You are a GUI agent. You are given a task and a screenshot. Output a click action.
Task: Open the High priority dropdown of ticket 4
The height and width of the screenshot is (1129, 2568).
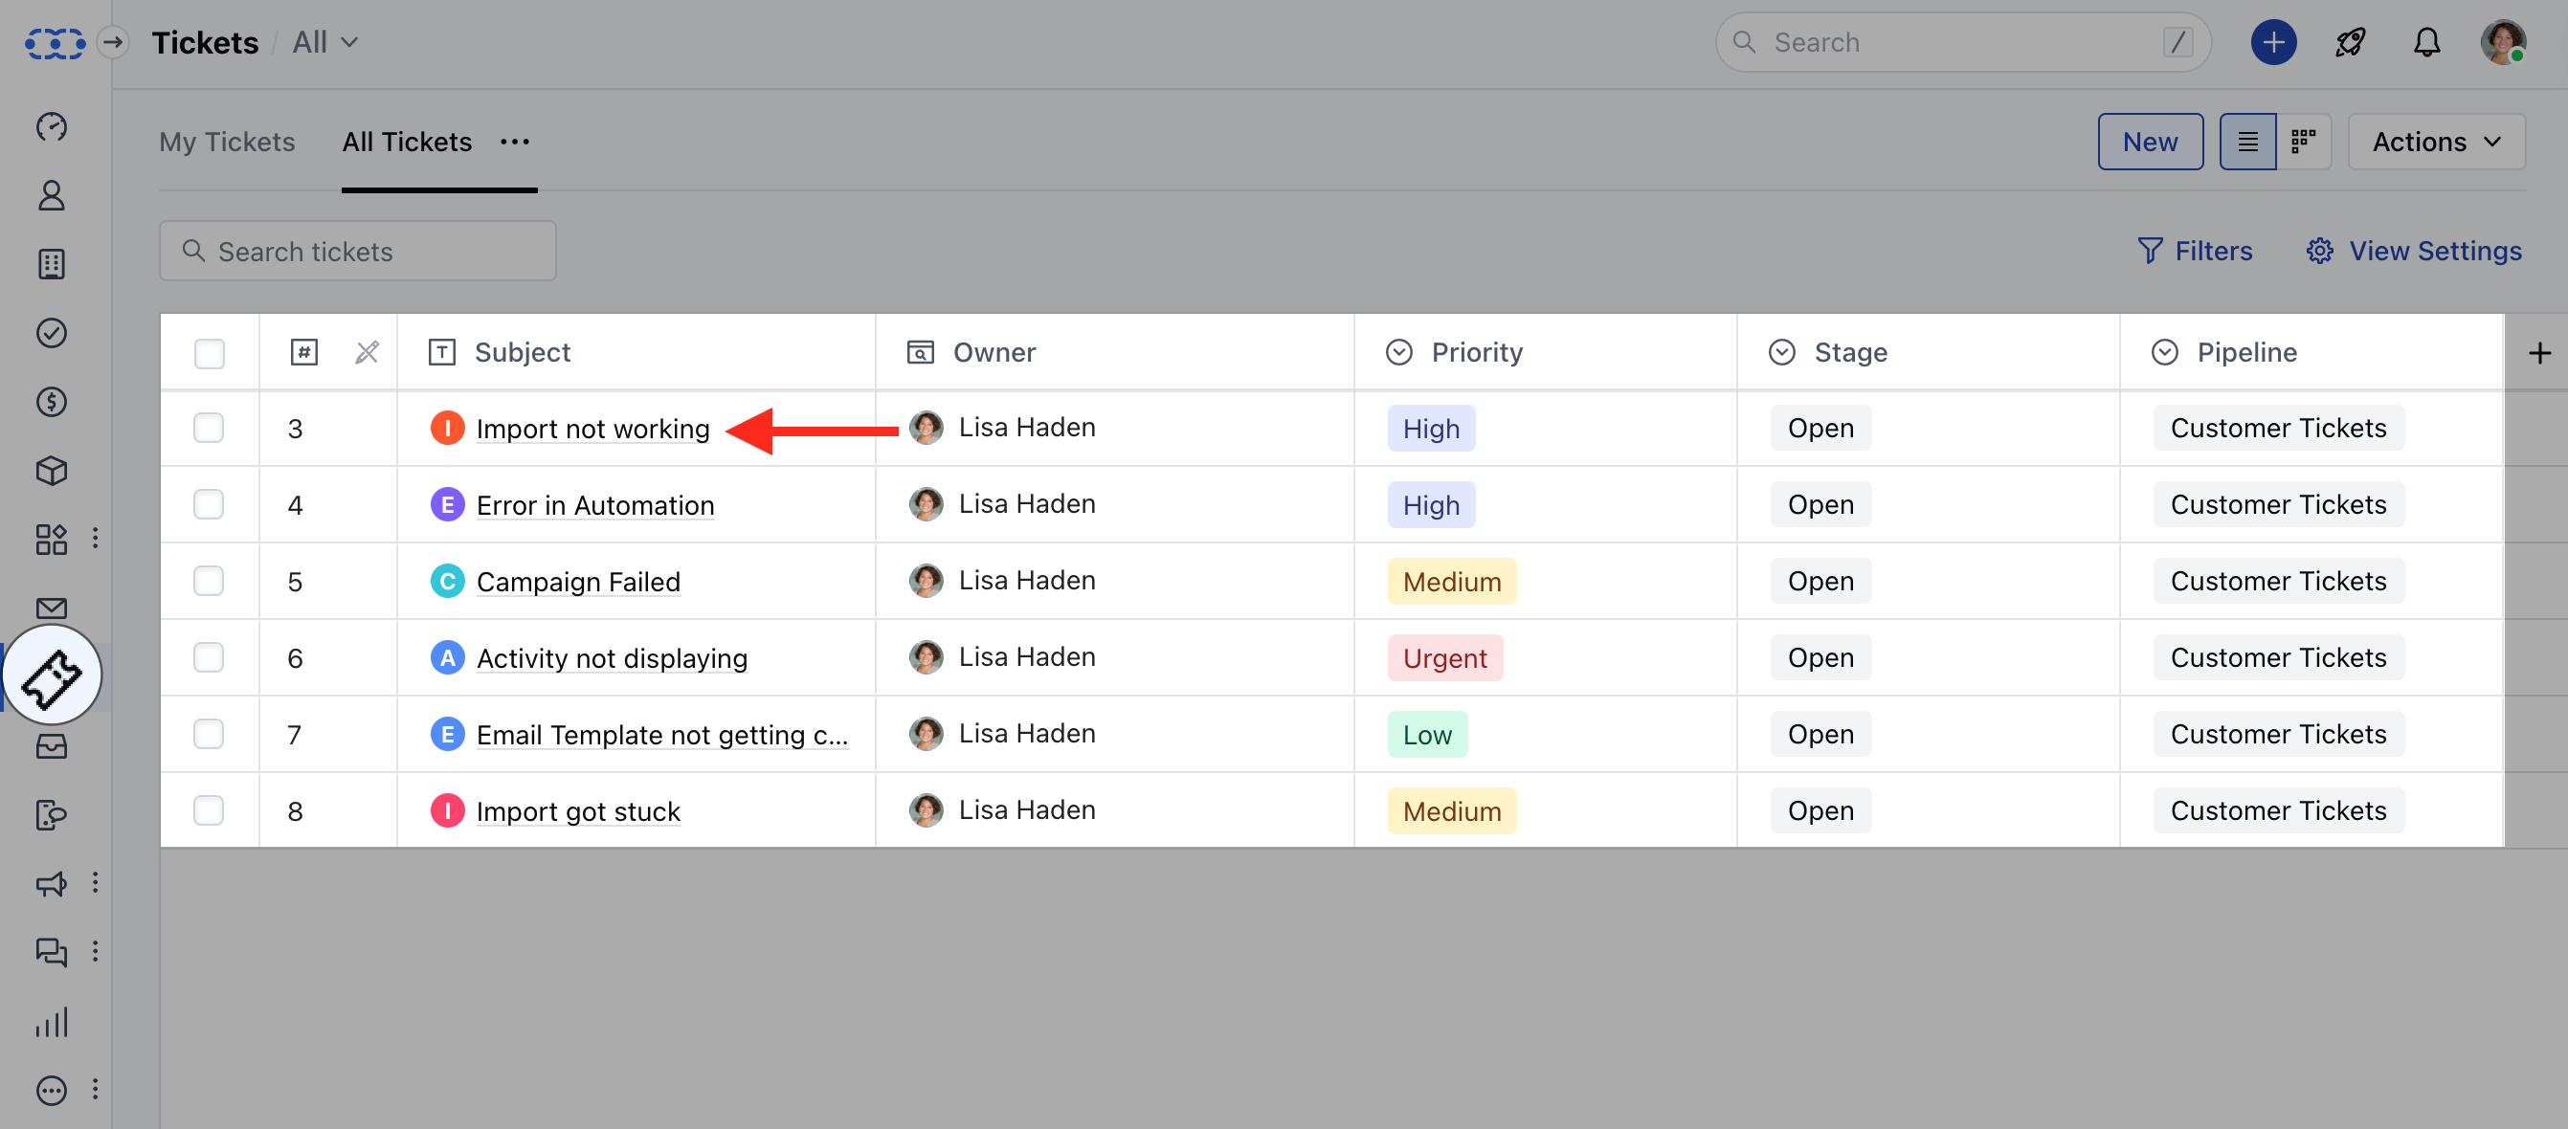1431,505
